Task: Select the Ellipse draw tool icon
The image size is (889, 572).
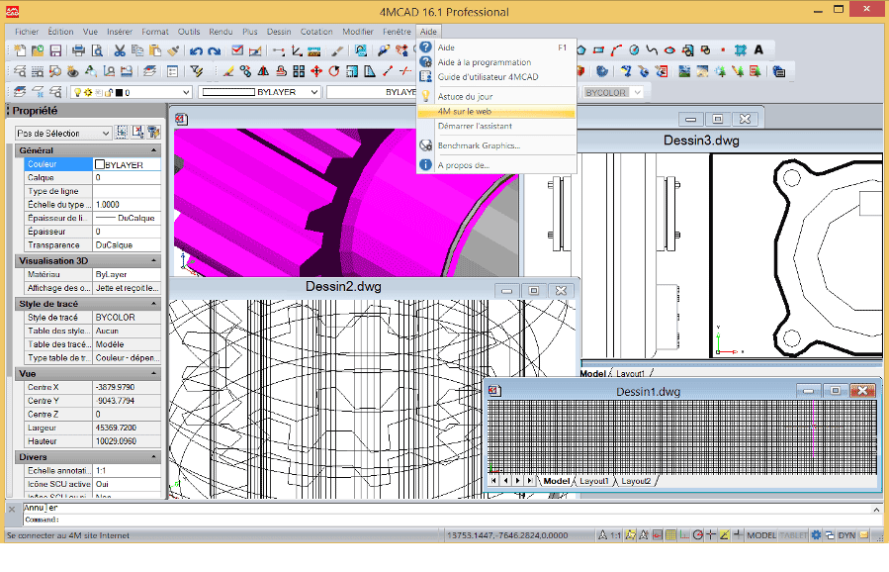Action: (x=669, y=49)
